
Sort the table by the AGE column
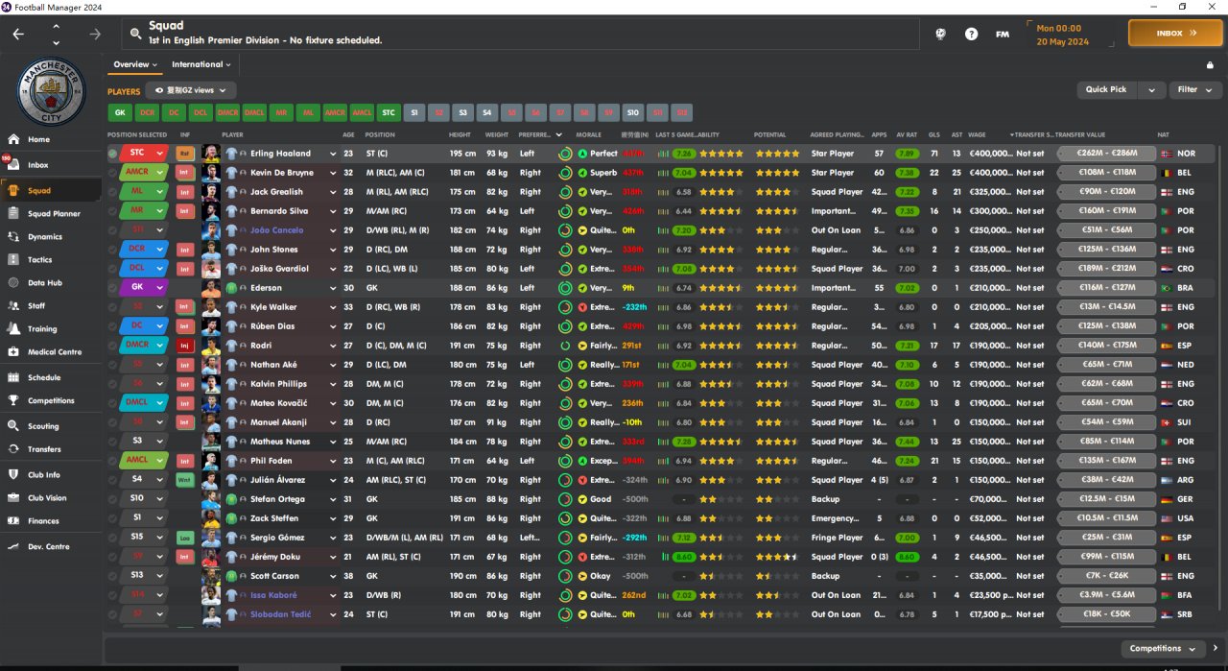point(348,135)
